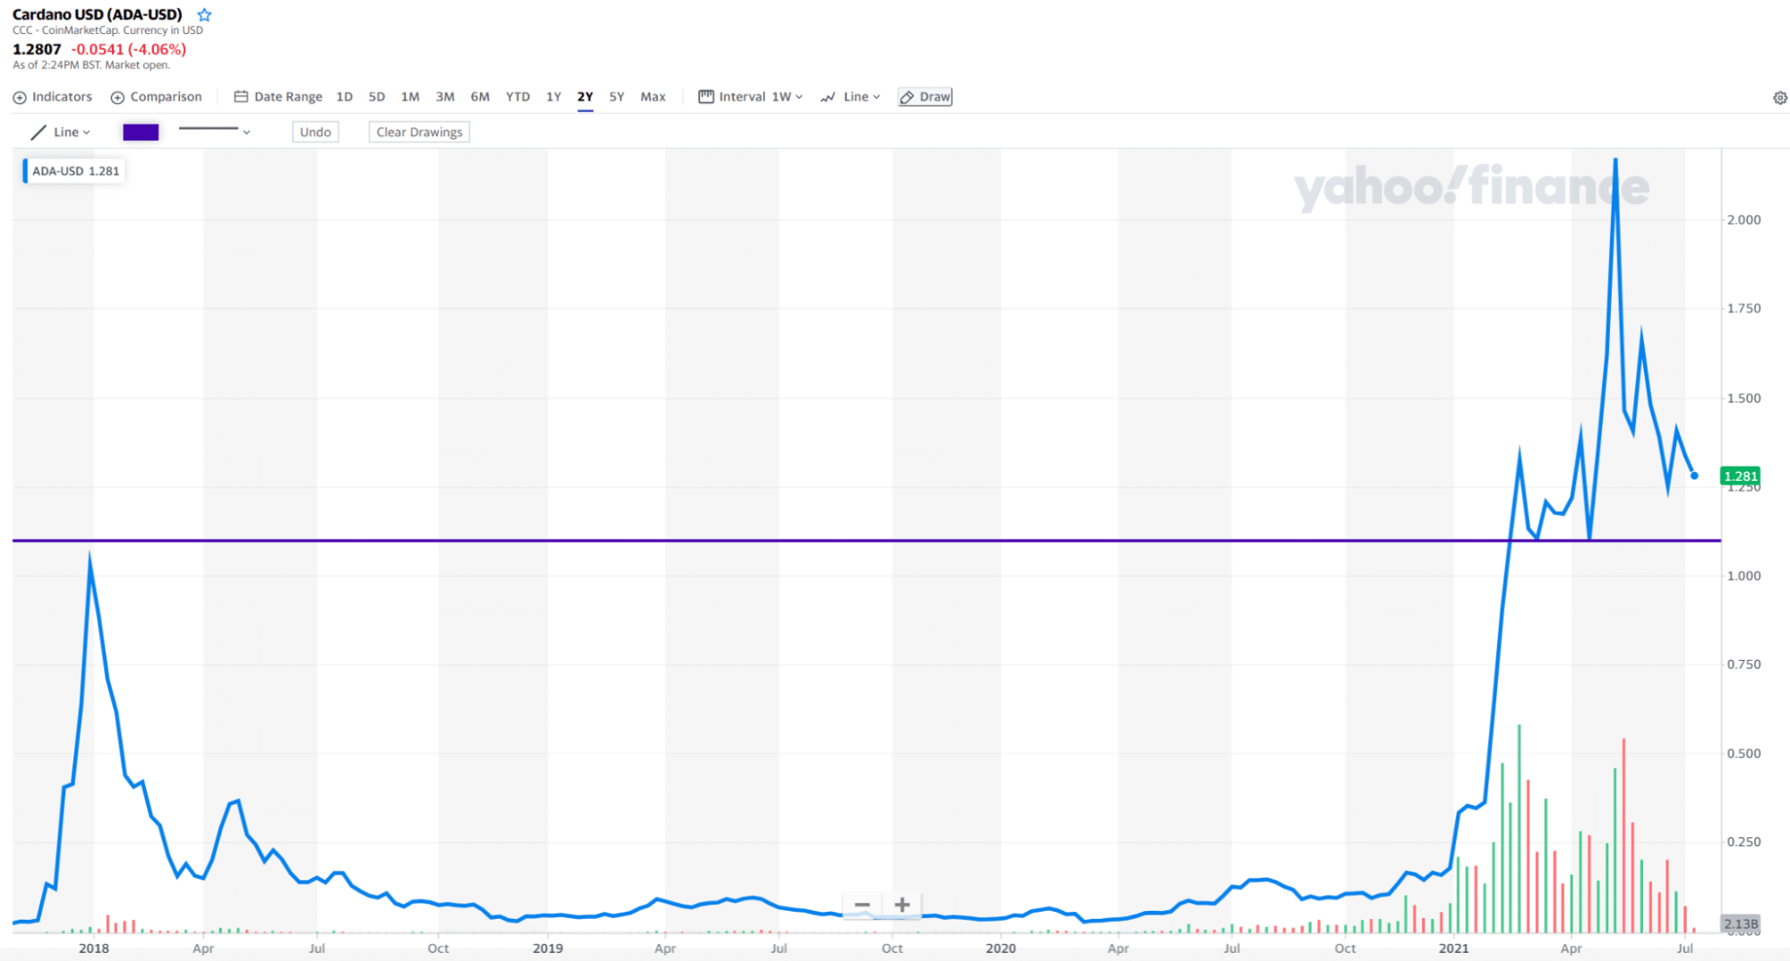
Task: Select the 6M range tab
Action: 480,97
